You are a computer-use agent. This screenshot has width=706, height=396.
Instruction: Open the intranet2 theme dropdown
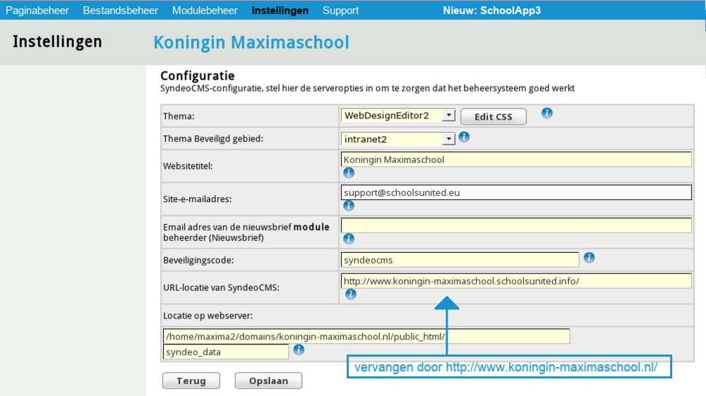pos(398,140)
